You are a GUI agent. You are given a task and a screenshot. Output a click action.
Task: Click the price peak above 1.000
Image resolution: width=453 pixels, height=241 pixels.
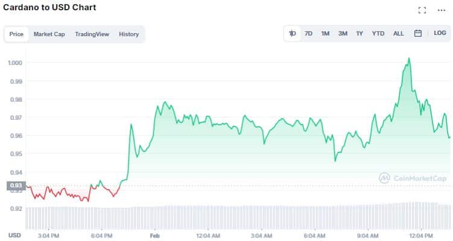pos(409,58)
